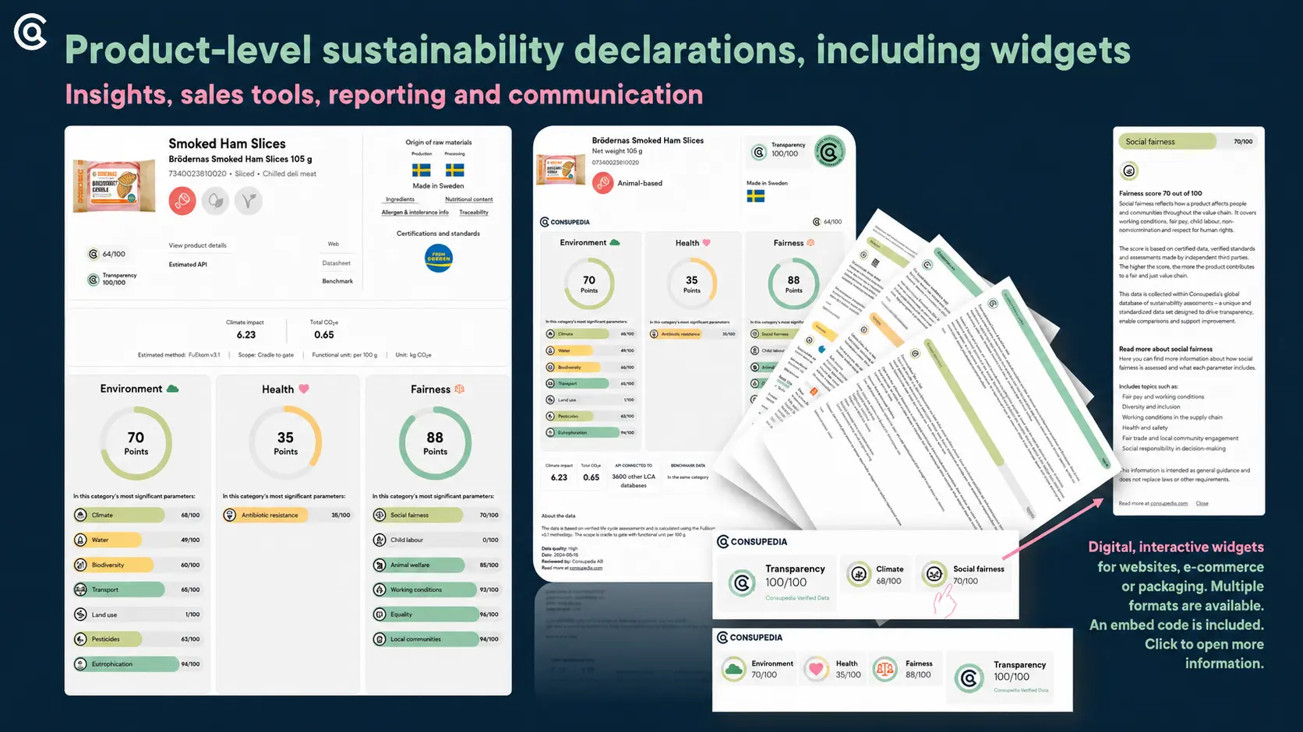The image size is (1303, 732).
Task: Click the Transparency 100/100 tile in the three-score widget
Action: click(x=778, y=582)
